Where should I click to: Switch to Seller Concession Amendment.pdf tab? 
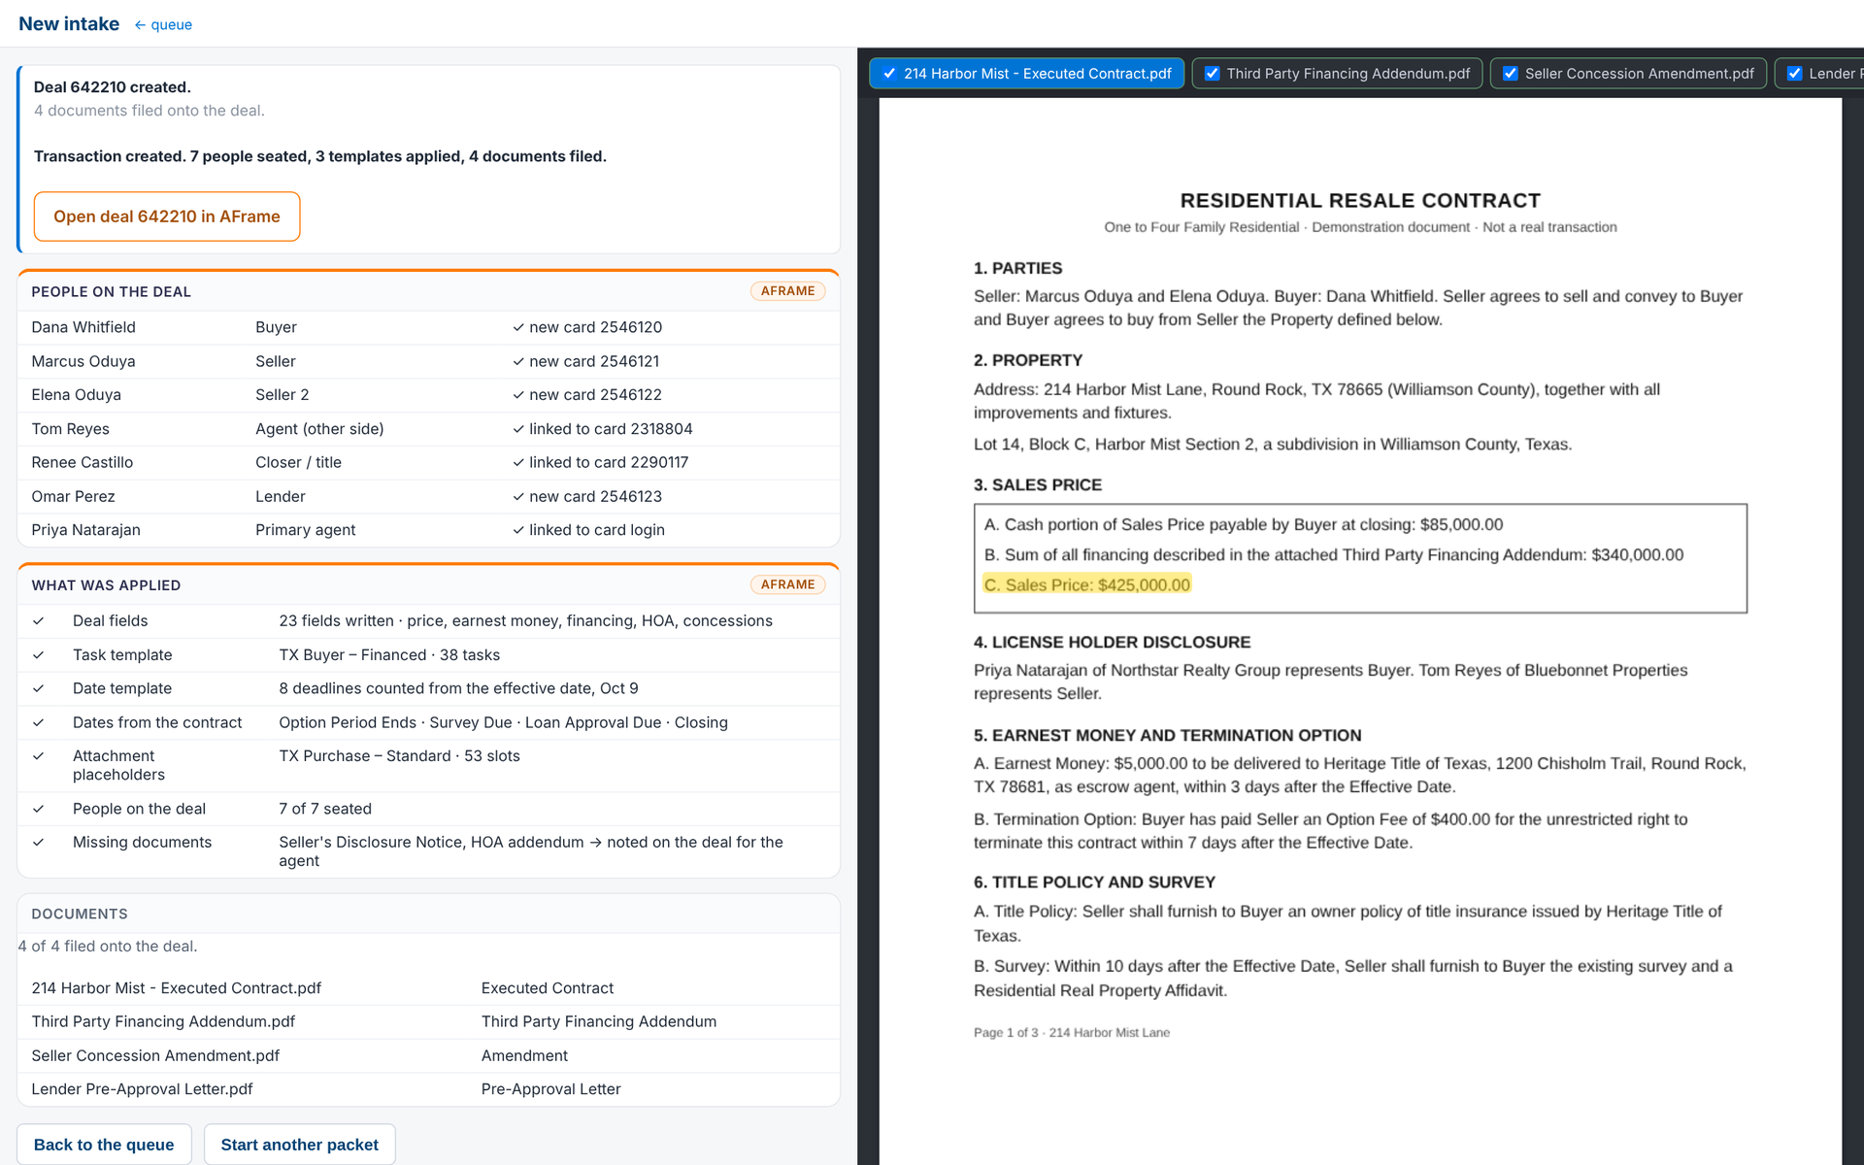(1628, 74)
